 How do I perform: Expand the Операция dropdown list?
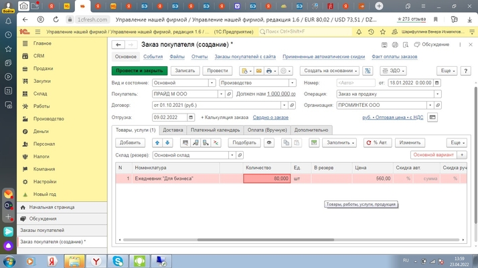438,94
